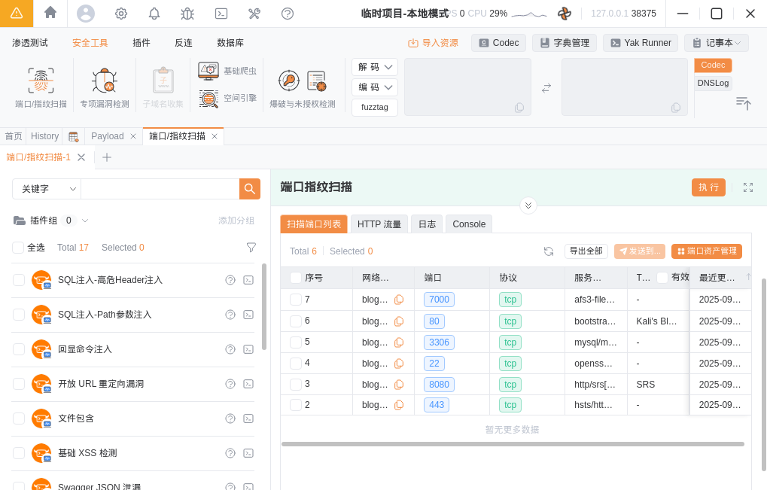The height and width of the screenshot is (490, 767).
Task: Expand scan panel to fullscreen
Action: (x=748, y=187)
